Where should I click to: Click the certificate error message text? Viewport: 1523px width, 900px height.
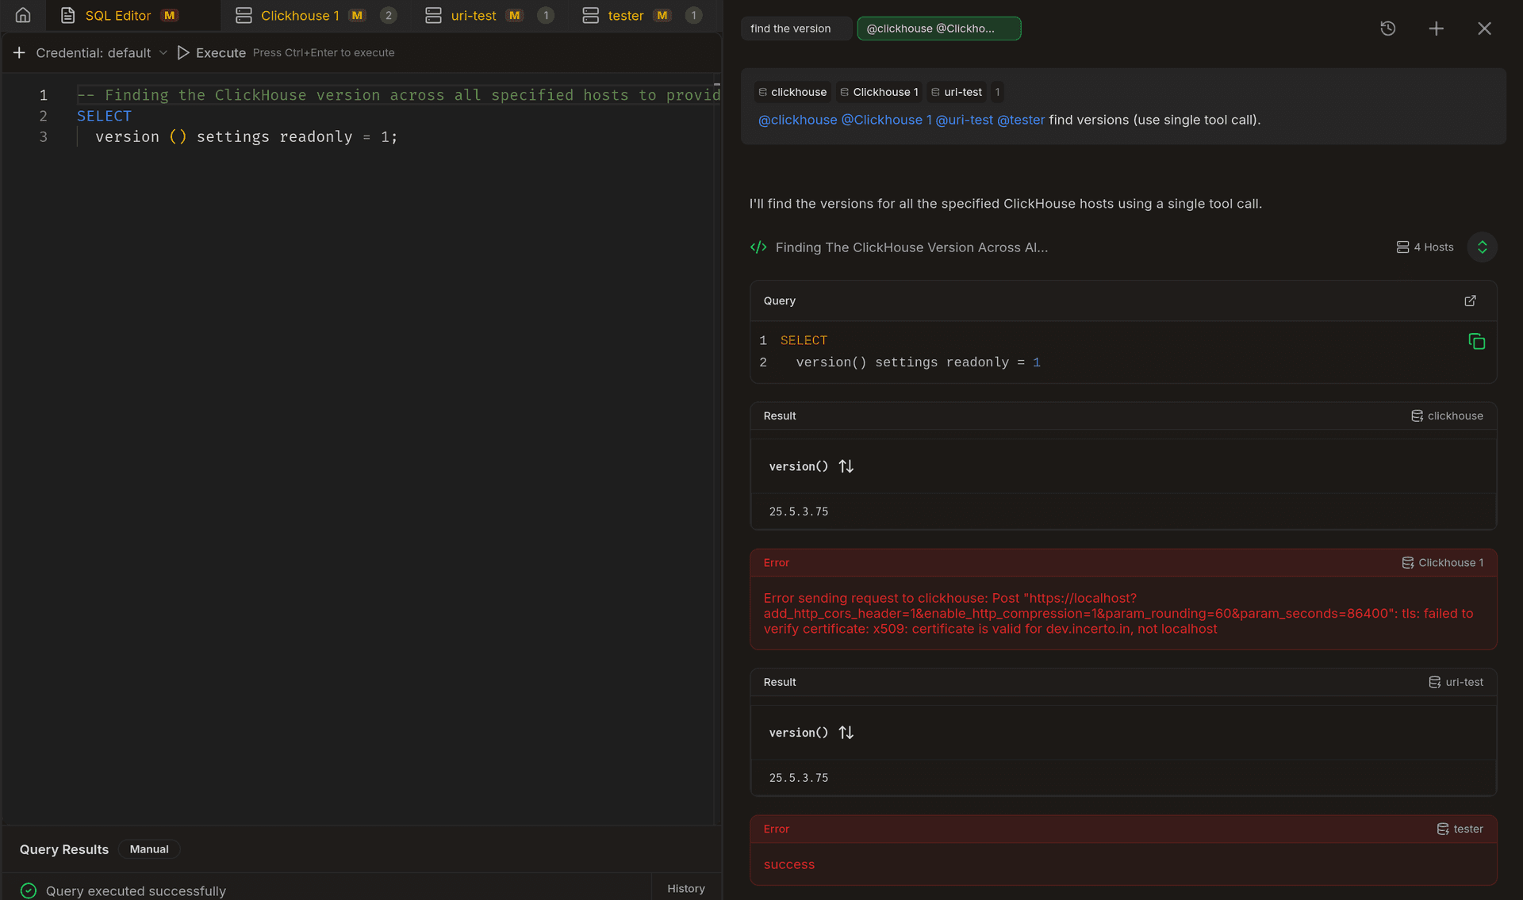[x=1118, y=613]
